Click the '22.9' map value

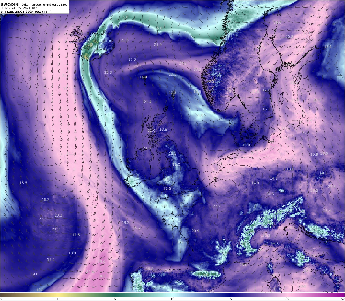tap(217, 206)
